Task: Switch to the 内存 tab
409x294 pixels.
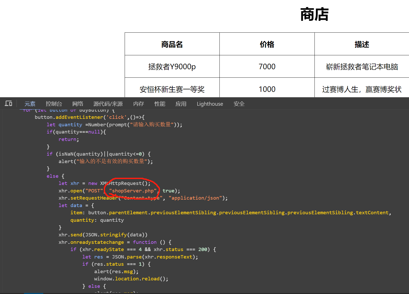Action: [139, 104]
